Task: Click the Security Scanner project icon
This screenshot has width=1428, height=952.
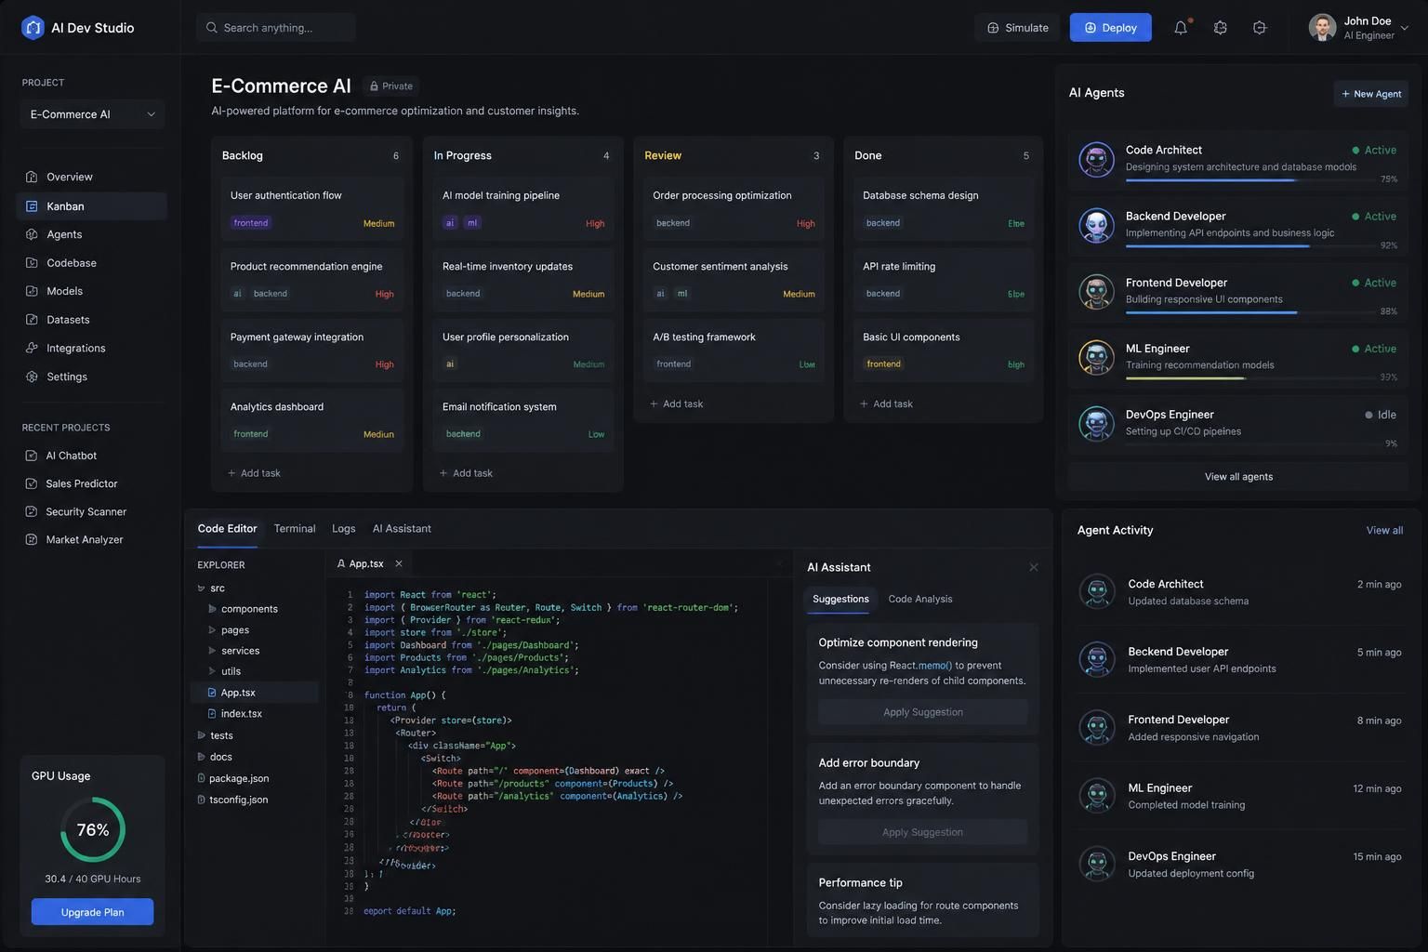Action: point(32,511)
